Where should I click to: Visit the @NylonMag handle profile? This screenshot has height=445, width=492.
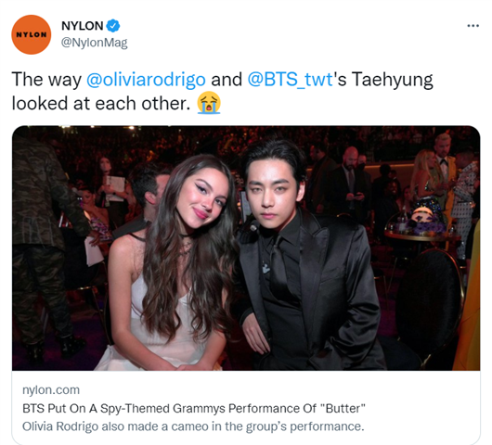click(x=94, y=43)
